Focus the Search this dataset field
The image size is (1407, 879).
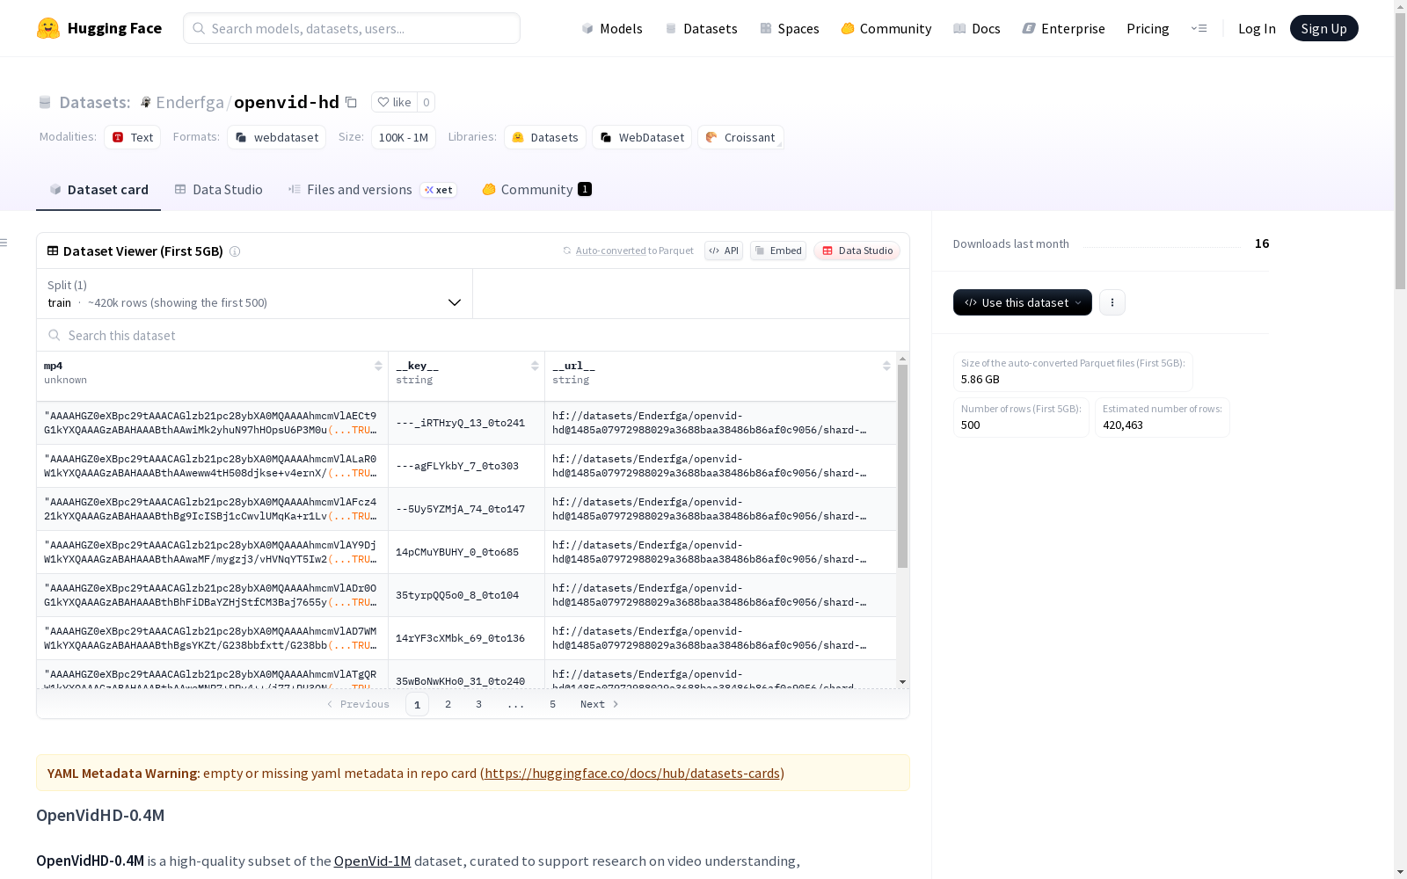point(473,335)
